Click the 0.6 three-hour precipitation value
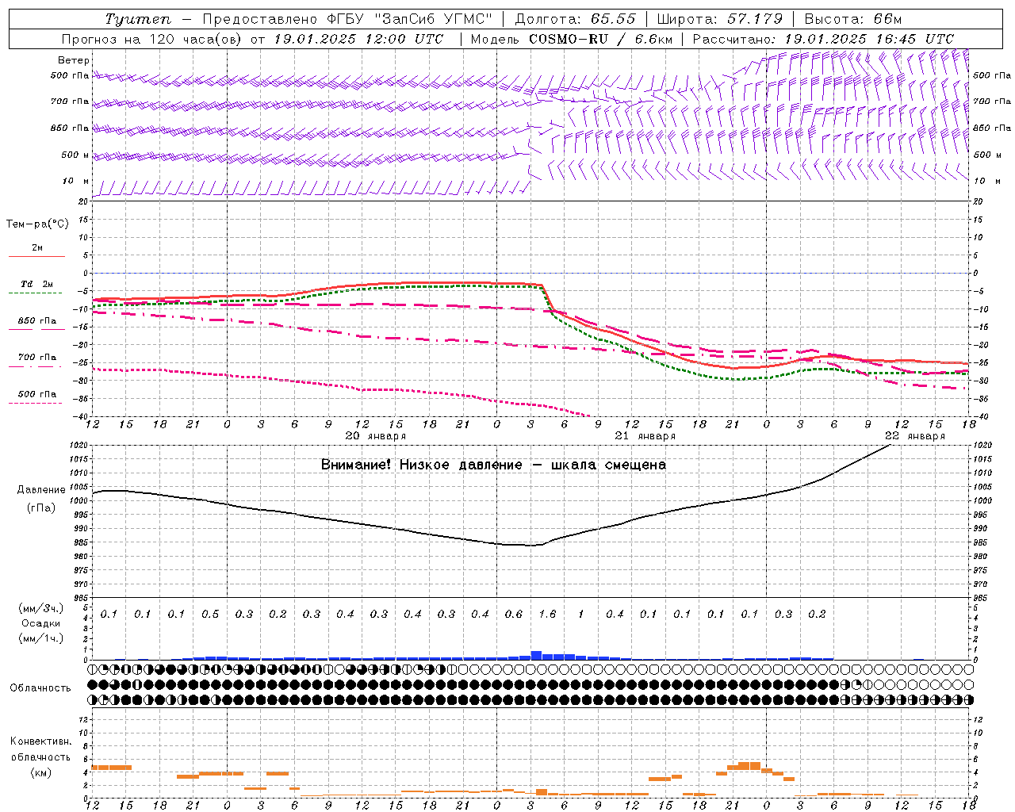Screen dimensions: 1015x812 click(514, 615)
